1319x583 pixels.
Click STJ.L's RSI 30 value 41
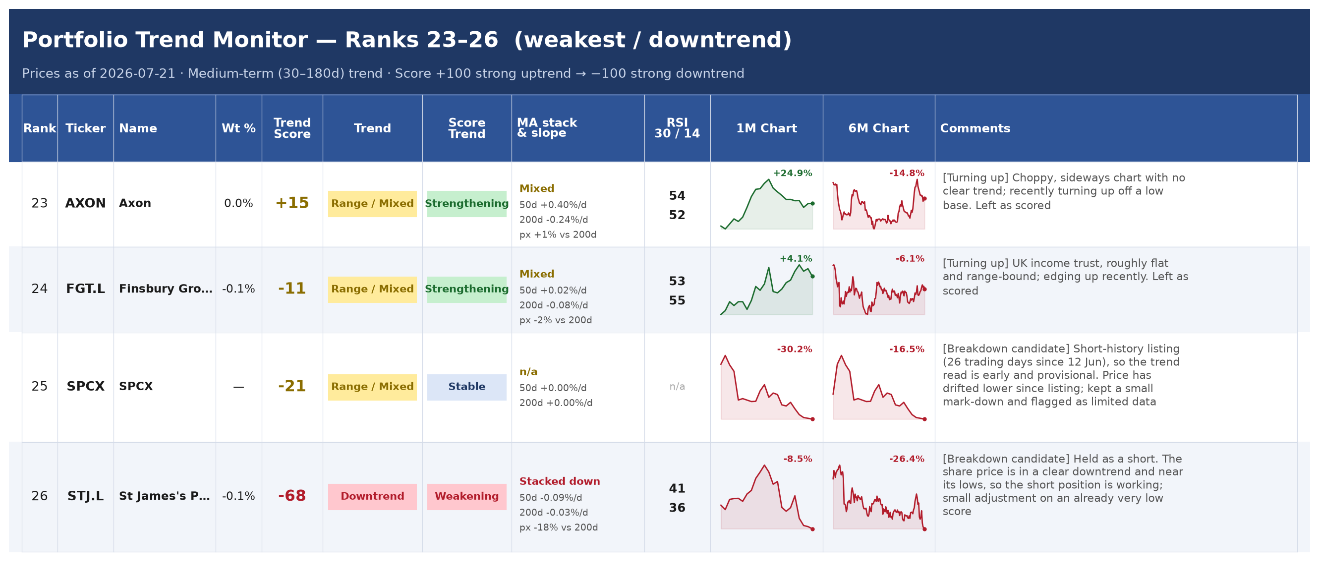677,488
